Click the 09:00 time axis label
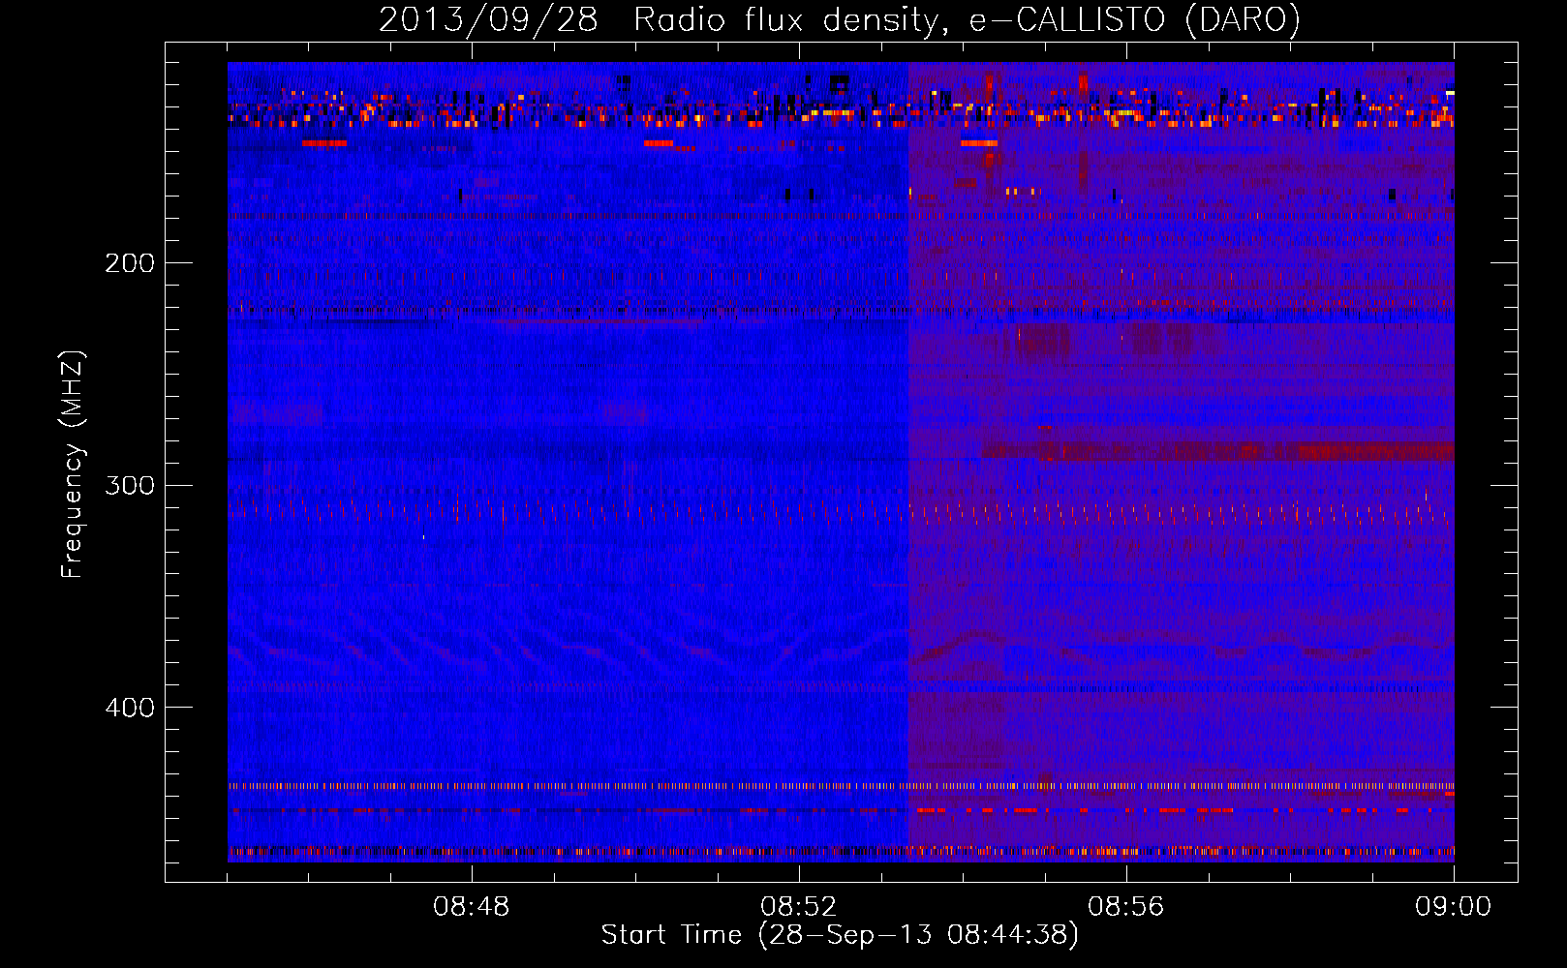 (1453, 907)
